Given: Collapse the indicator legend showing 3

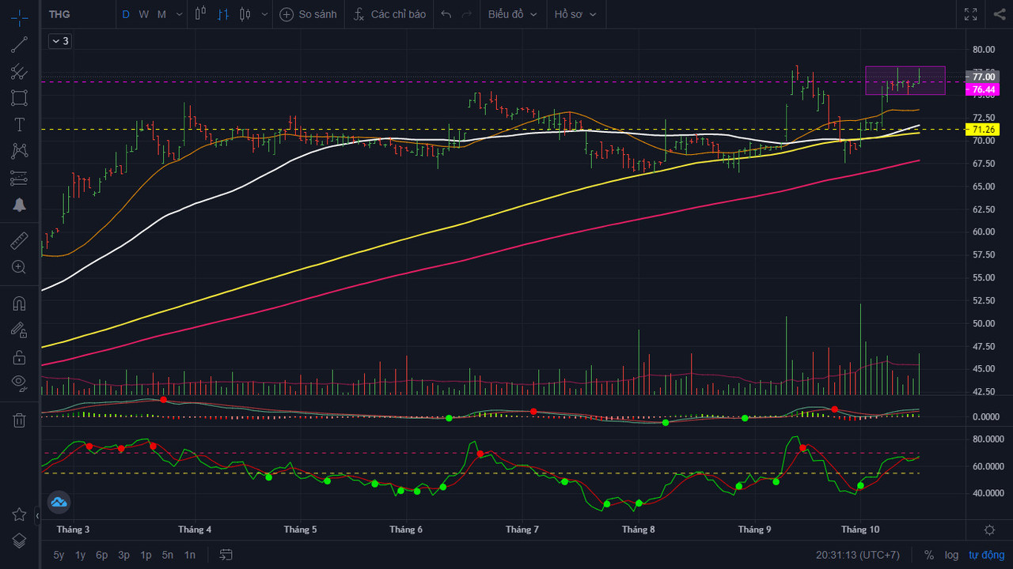Looking at the screenshot, I should [x=60, y=41].
